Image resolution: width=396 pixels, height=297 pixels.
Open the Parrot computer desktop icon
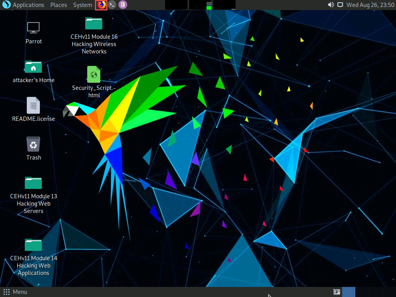(33, 28)
